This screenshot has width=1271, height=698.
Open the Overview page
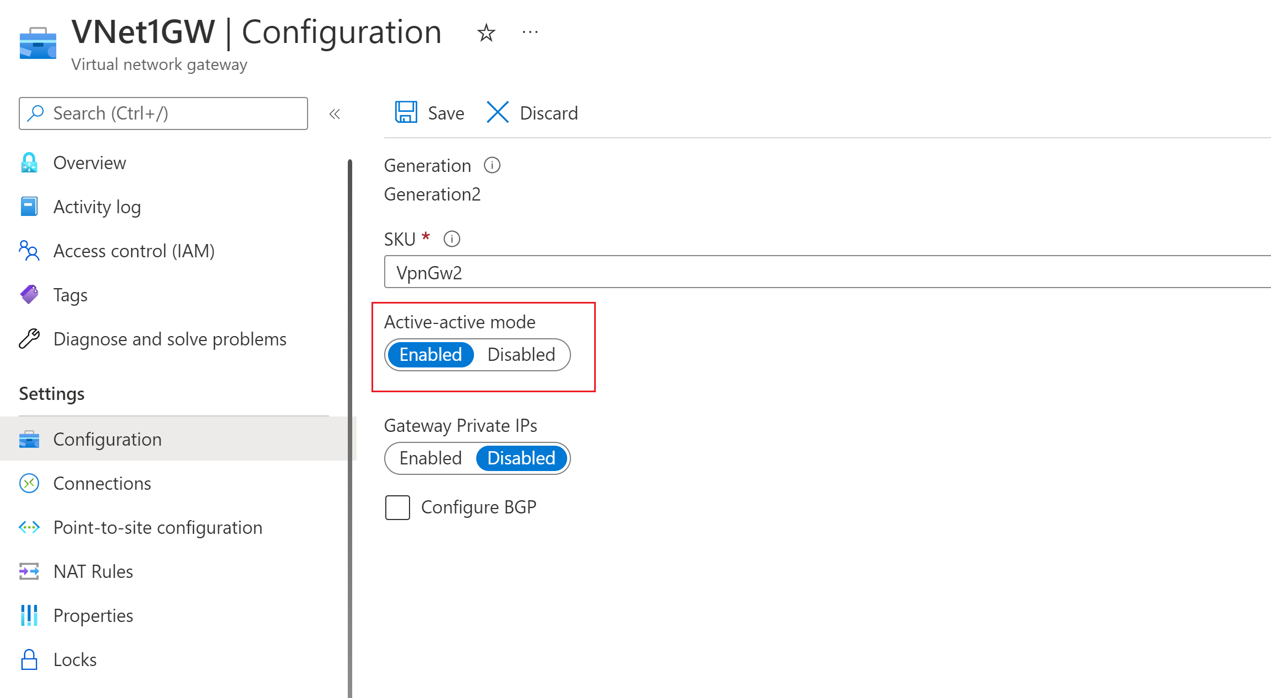tap(89, 163)
